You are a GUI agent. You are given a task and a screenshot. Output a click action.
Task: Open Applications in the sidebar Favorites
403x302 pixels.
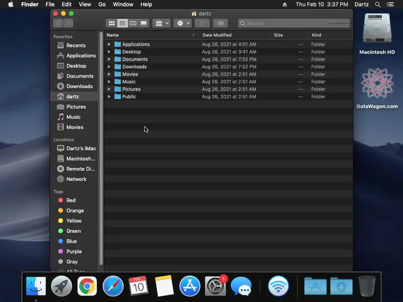pos(74,56)
